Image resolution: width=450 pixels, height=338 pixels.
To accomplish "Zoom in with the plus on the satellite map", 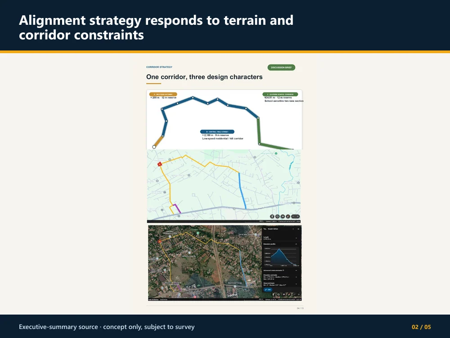I will (299, 294).
